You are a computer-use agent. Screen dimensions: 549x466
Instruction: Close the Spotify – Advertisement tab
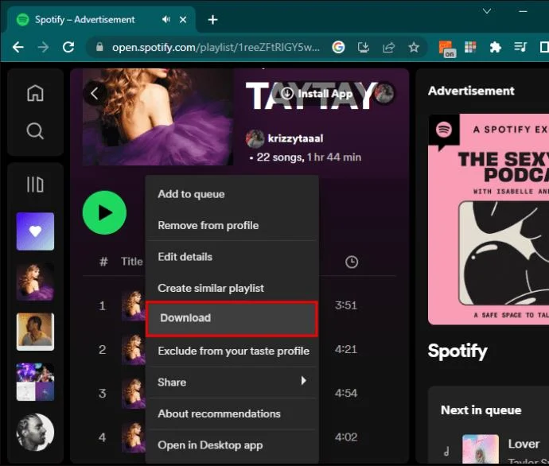(183, 20)
